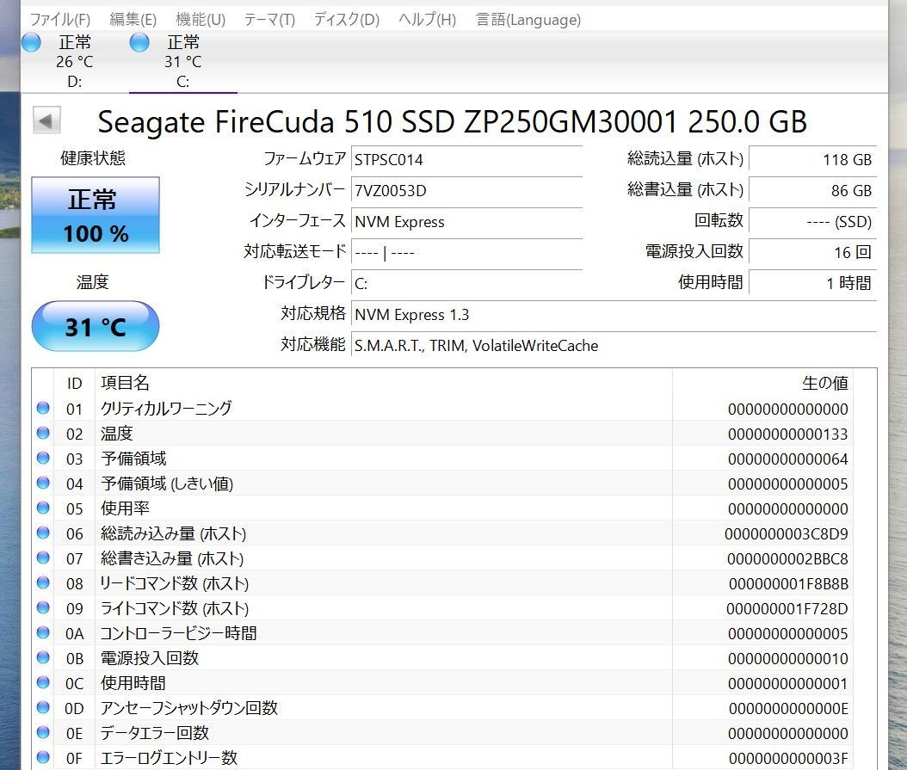This screenshot has height=770, width=907.
Task: Click raw value 00000000000133
Action: [788, 434]
